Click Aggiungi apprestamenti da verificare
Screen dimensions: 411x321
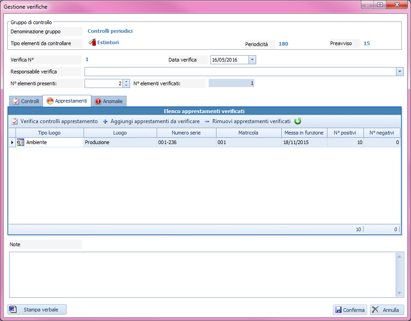tap(152, 121)
